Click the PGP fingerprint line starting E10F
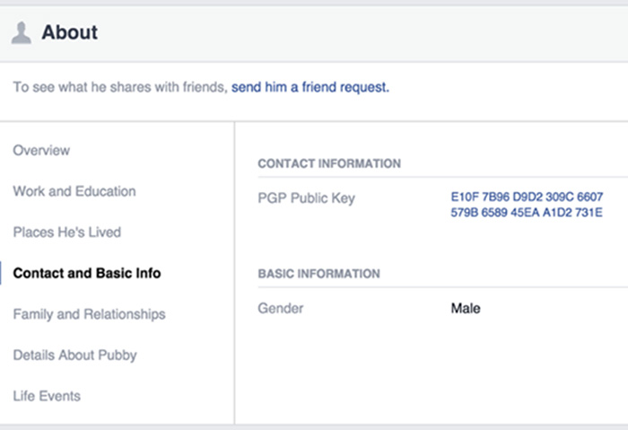Viewport: 628px width, 430px height. point(527,197)
